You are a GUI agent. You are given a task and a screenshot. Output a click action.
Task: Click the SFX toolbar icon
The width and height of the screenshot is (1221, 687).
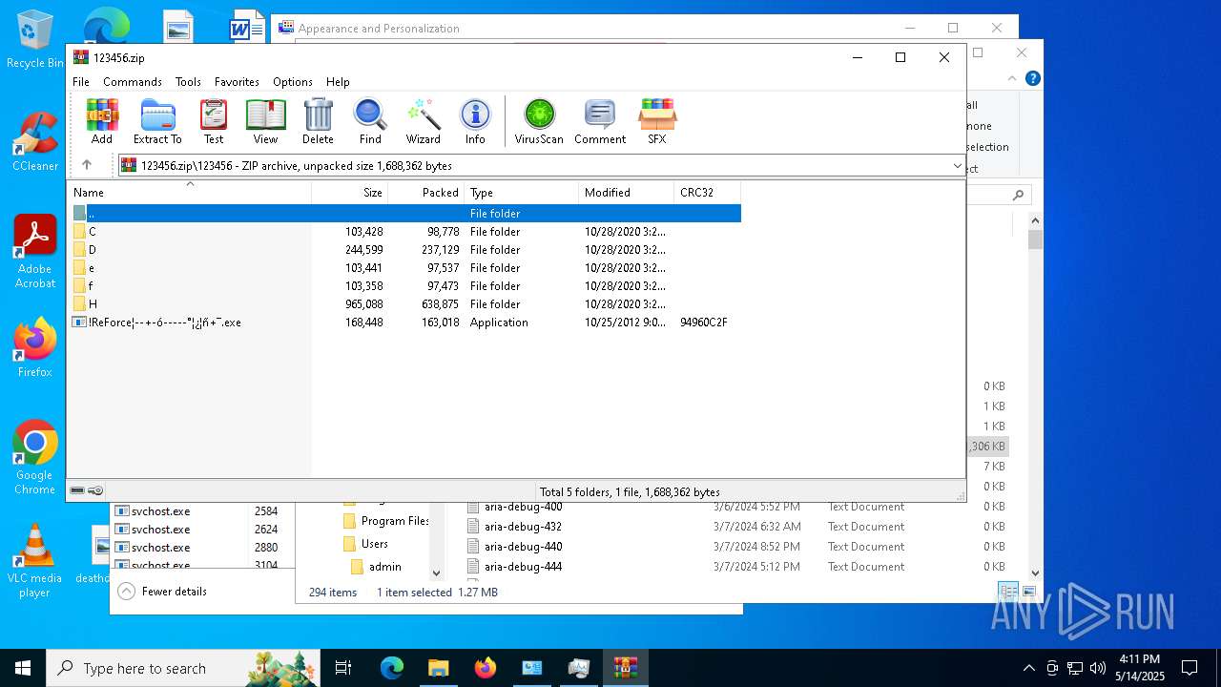click(x=657, y=121)
